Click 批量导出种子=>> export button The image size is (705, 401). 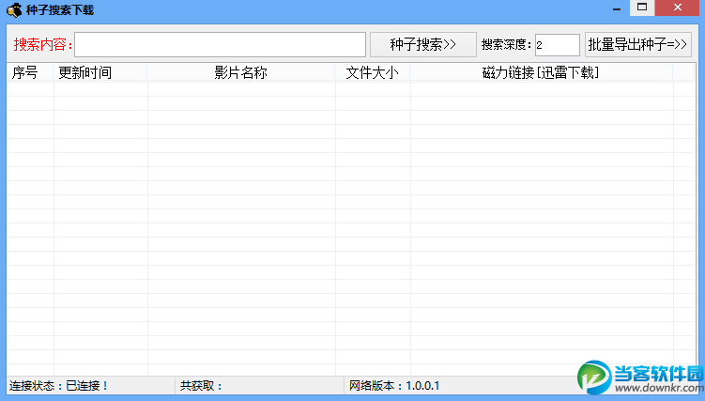(x=638, y=44)
